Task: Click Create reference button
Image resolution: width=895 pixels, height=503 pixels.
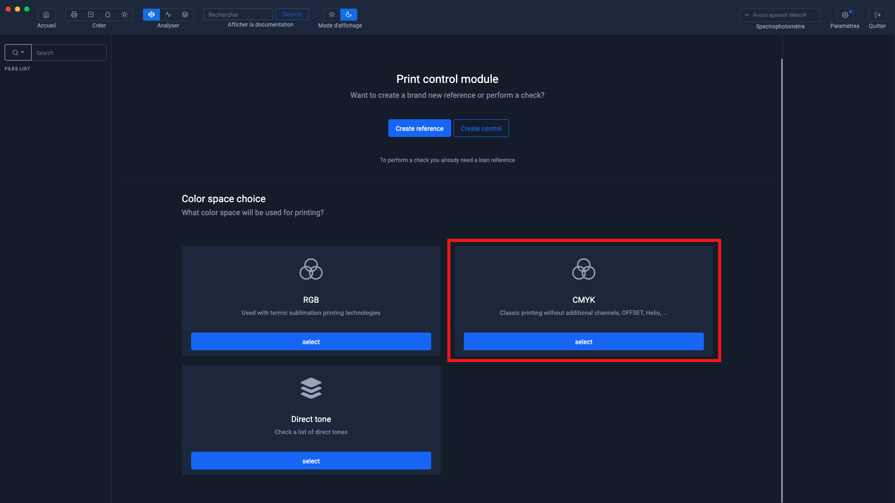Action: pyautogui.click(x=420, y=128)
